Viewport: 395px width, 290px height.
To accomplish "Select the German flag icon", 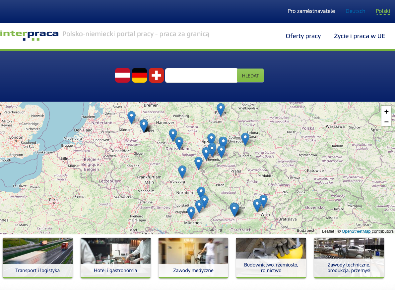I will click(x=139, y=75).
